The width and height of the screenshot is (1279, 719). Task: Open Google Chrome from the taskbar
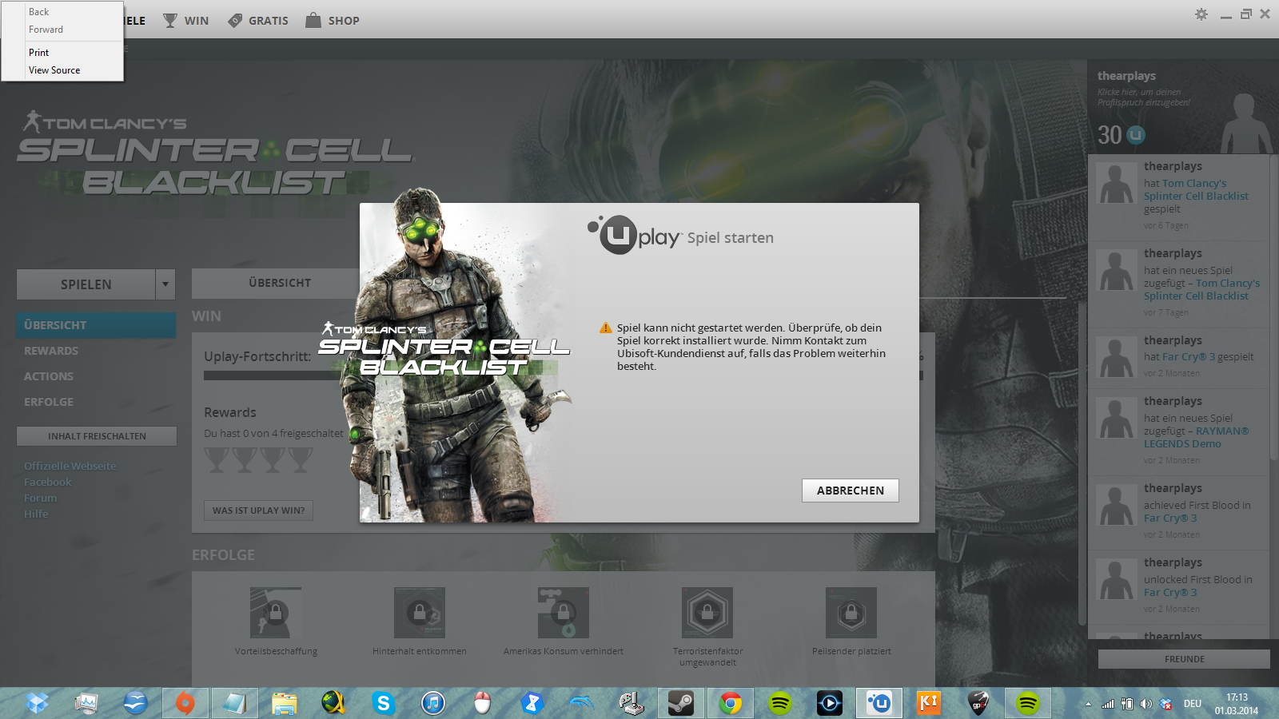pyautogui.click(x=730, y=703)
